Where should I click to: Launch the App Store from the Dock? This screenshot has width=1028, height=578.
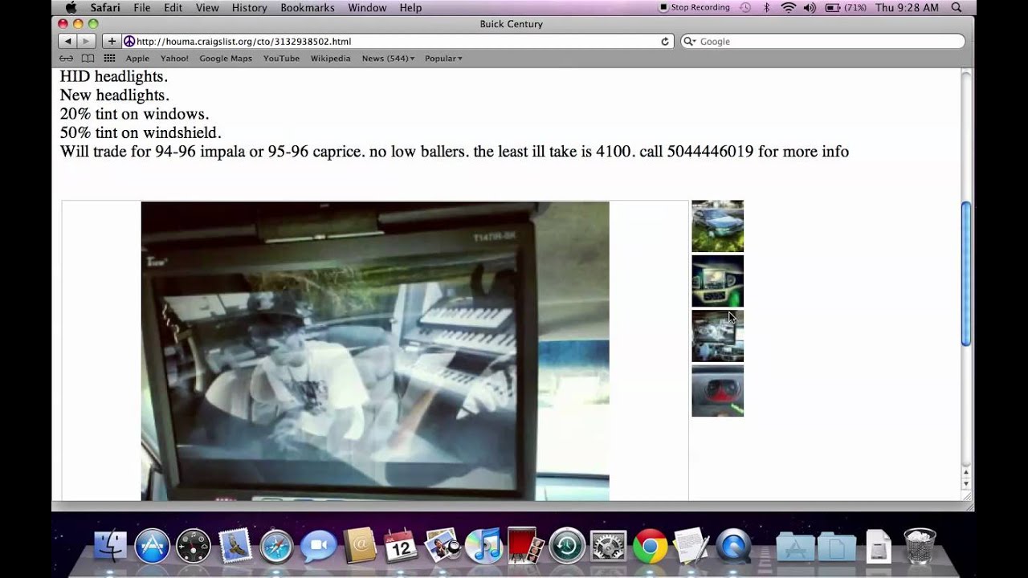[152, 546]
